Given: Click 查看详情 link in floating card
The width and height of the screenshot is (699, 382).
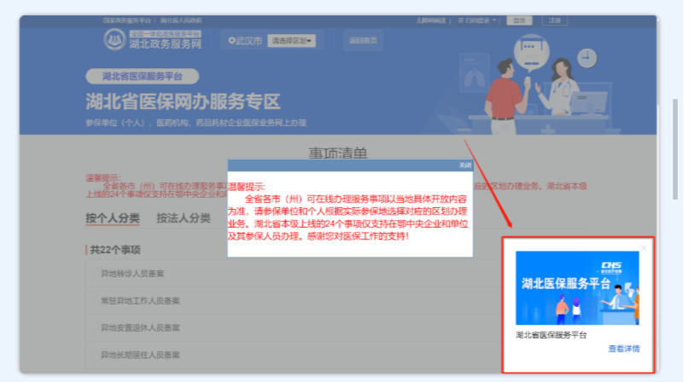Looking at the screenshot, I should pyautogui.click(x=624, y=349).
